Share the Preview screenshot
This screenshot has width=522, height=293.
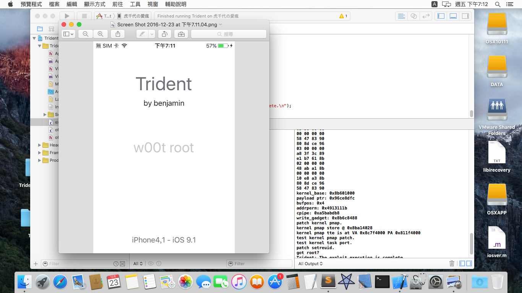pos(118,34)
